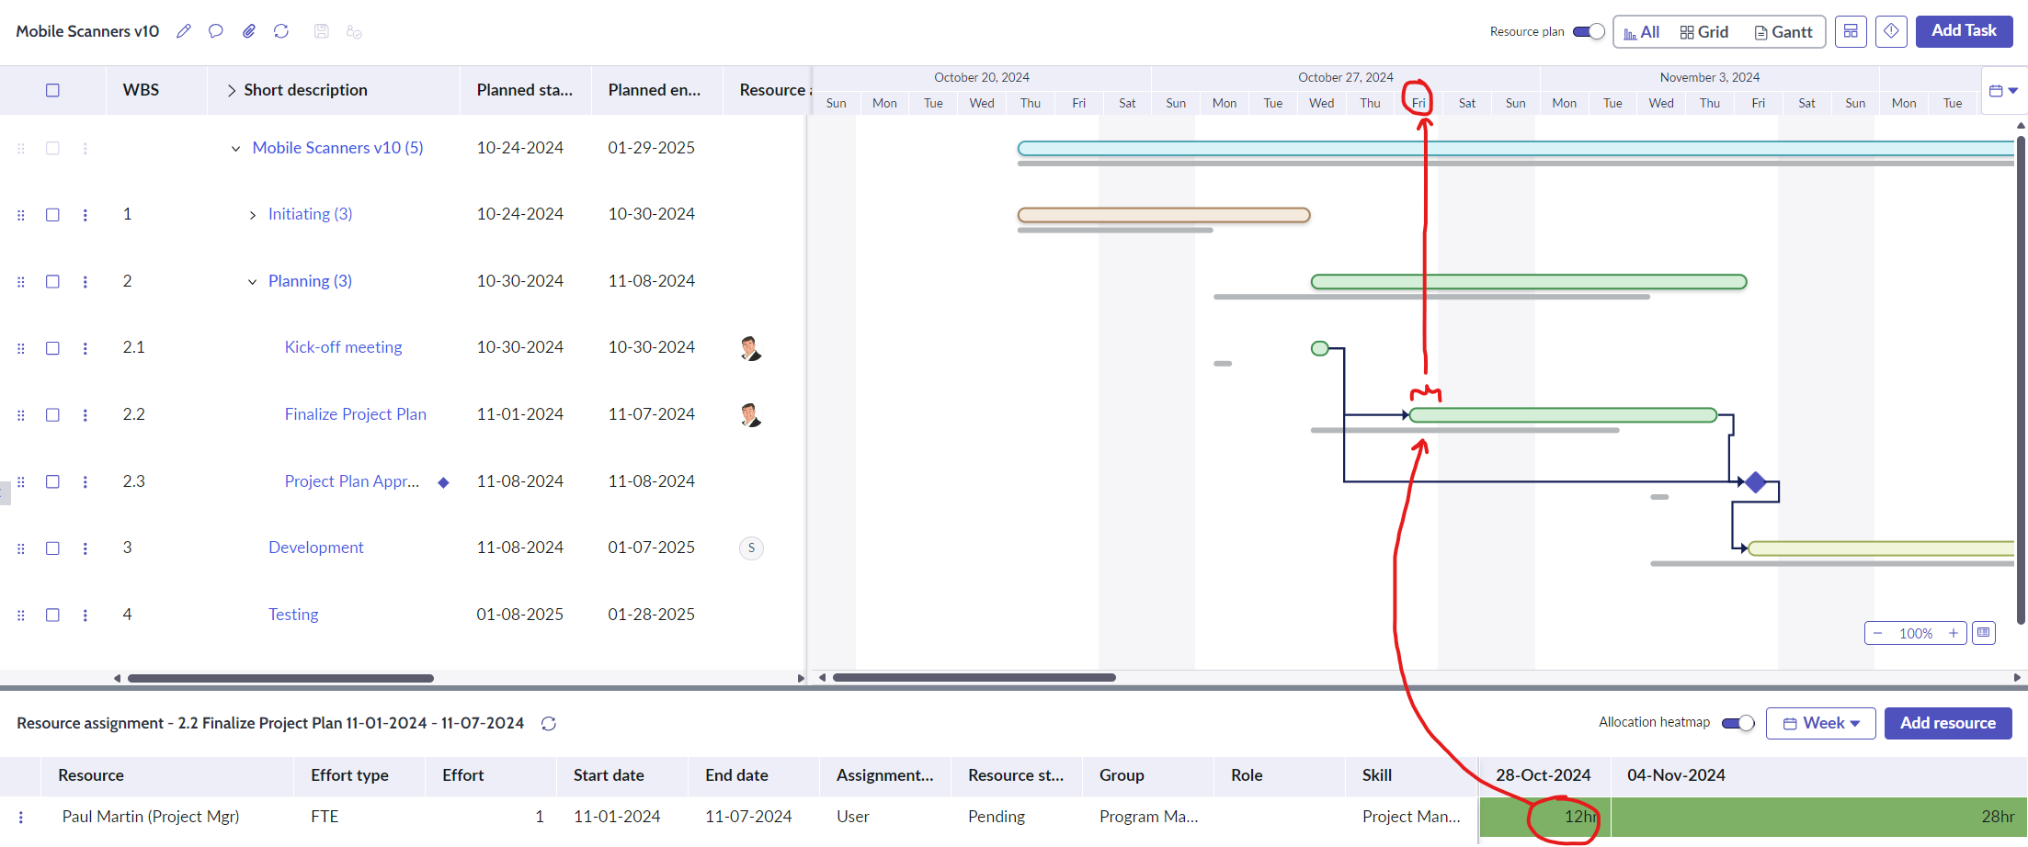Toggle the Allocation heatmap switch
This screenshot has width=2028, height=847.
pos(1737,723)
